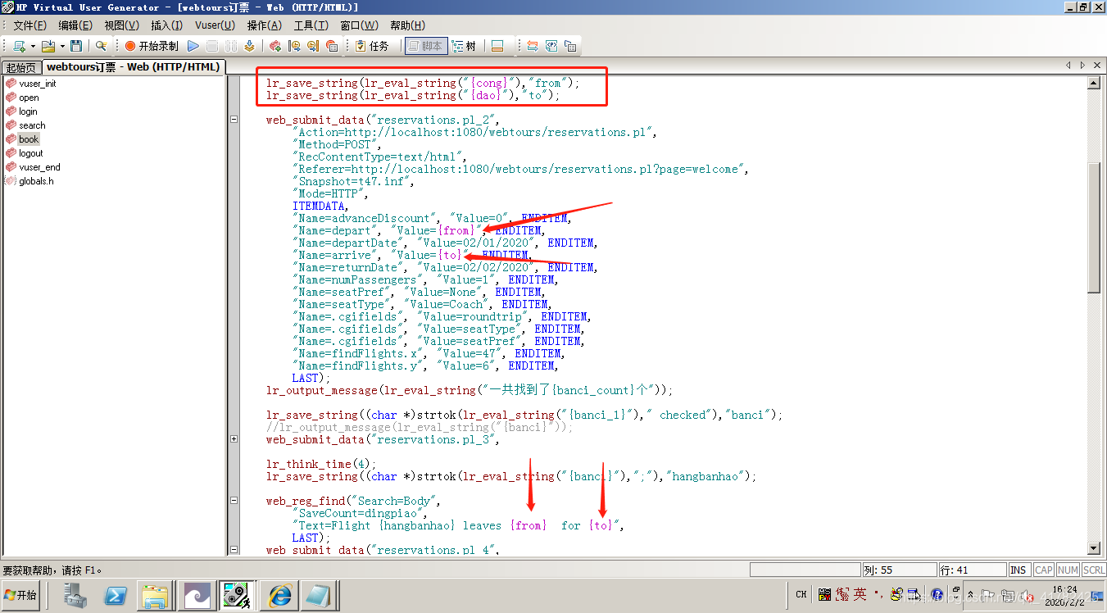
Task: Open Internet Explorer from the taskbar
Action: pos(278,595)
